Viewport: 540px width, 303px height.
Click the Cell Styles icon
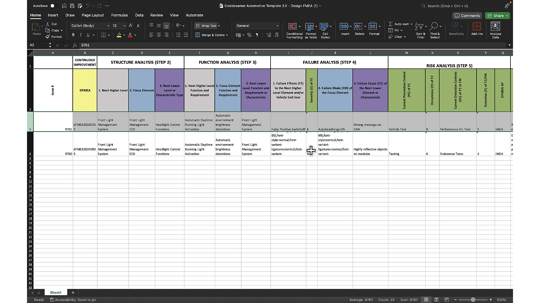(324, 27)
